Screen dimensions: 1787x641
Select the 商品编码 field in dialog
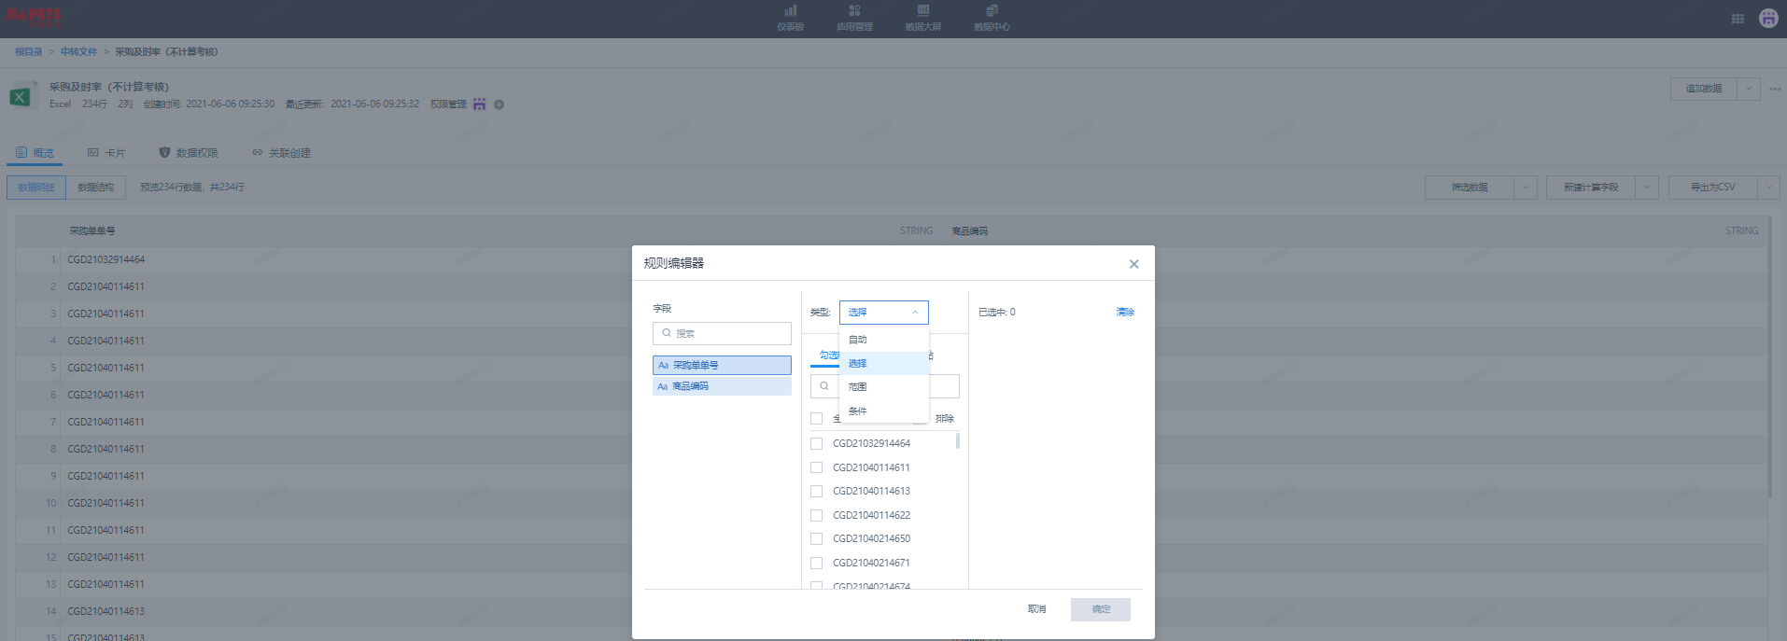[722, 386]
